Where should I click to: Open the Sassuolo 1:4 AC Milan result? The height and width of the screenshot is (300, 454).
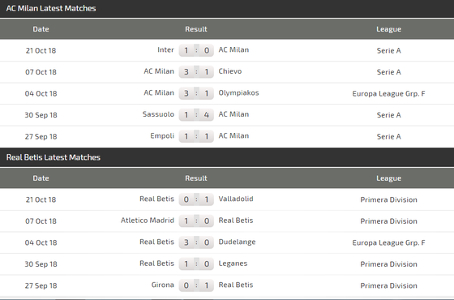196,115
